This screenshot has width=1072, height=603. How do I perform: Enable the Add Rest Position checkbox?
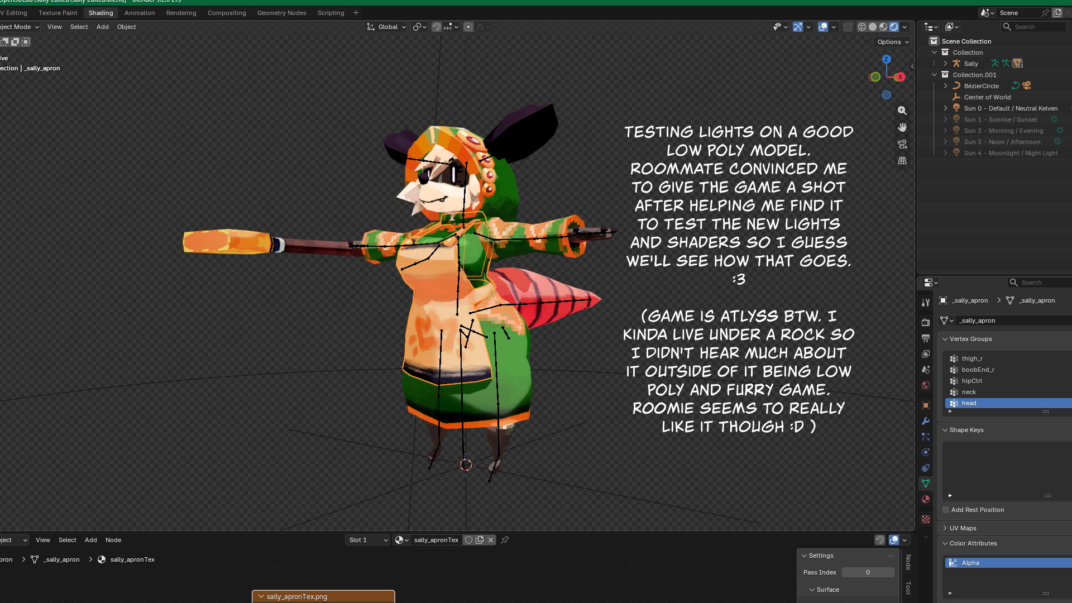coord(946,510)
